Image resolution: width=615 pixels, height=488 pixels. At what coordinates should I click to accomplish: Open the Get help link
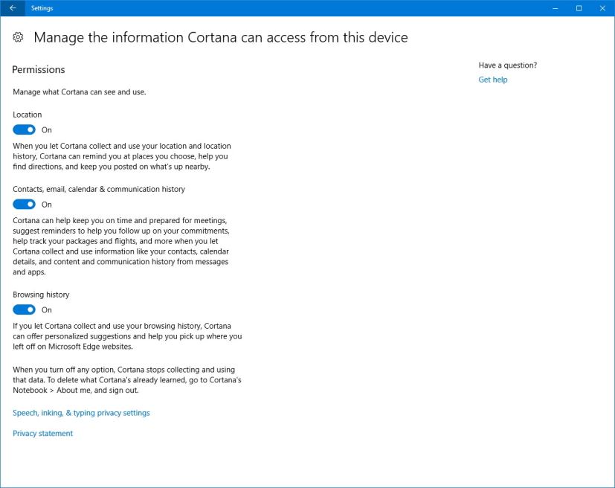point(493,80)
